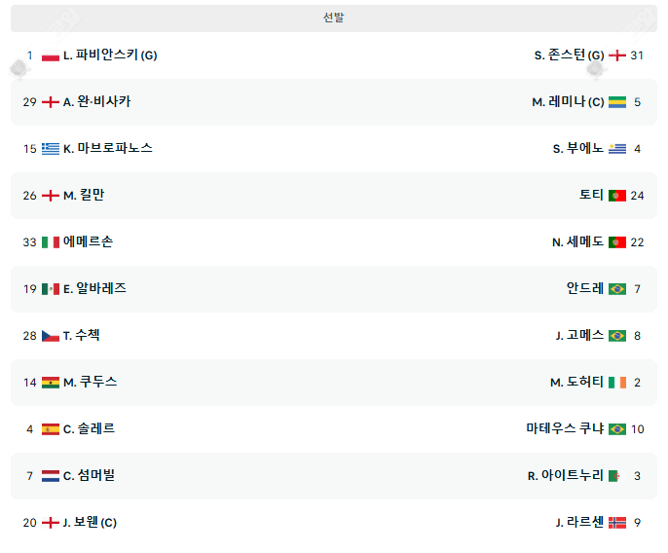Click player name M. 킬만
The width and height of the screenshot is (668, 553).
click(x=84, y=196)
